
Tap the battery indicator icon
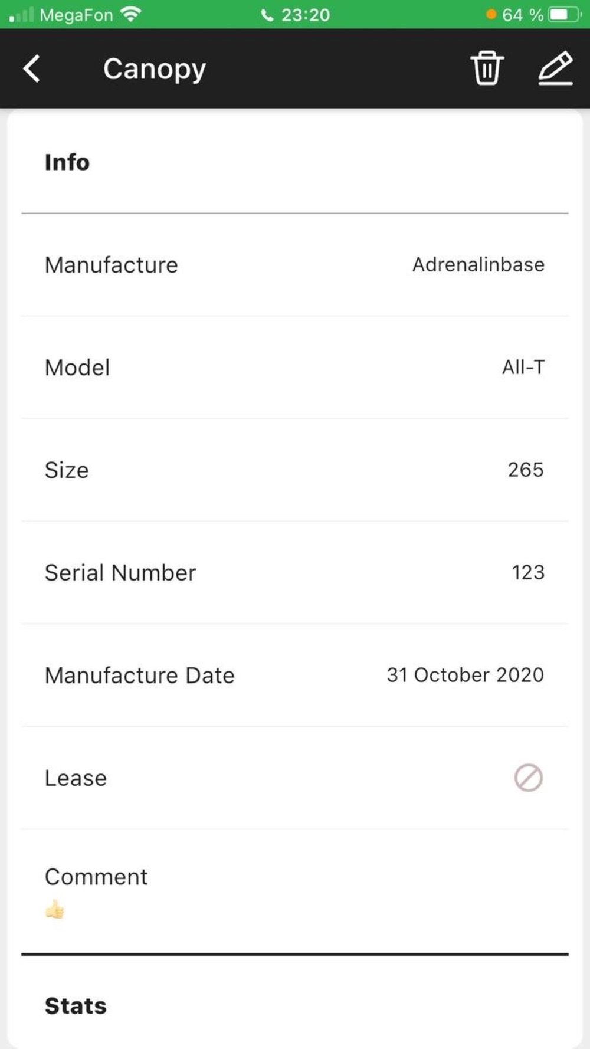(565, 14)
